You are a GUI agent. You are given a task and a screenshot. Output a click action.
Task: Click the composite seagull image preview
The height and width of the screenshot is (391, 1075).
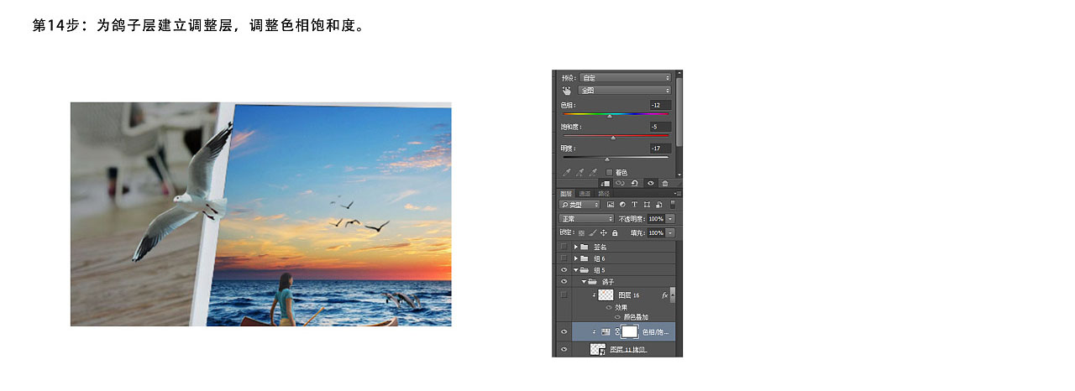260,214
